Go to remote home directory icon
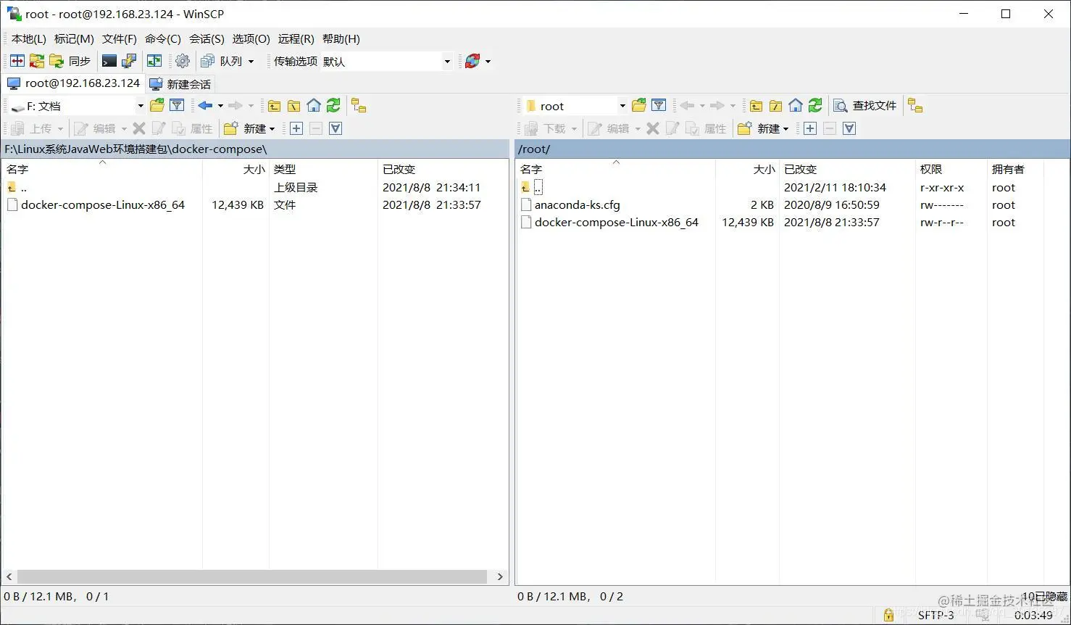This screenshot has height=625, width=1071. pyautogui.click(x=796, y=106)
